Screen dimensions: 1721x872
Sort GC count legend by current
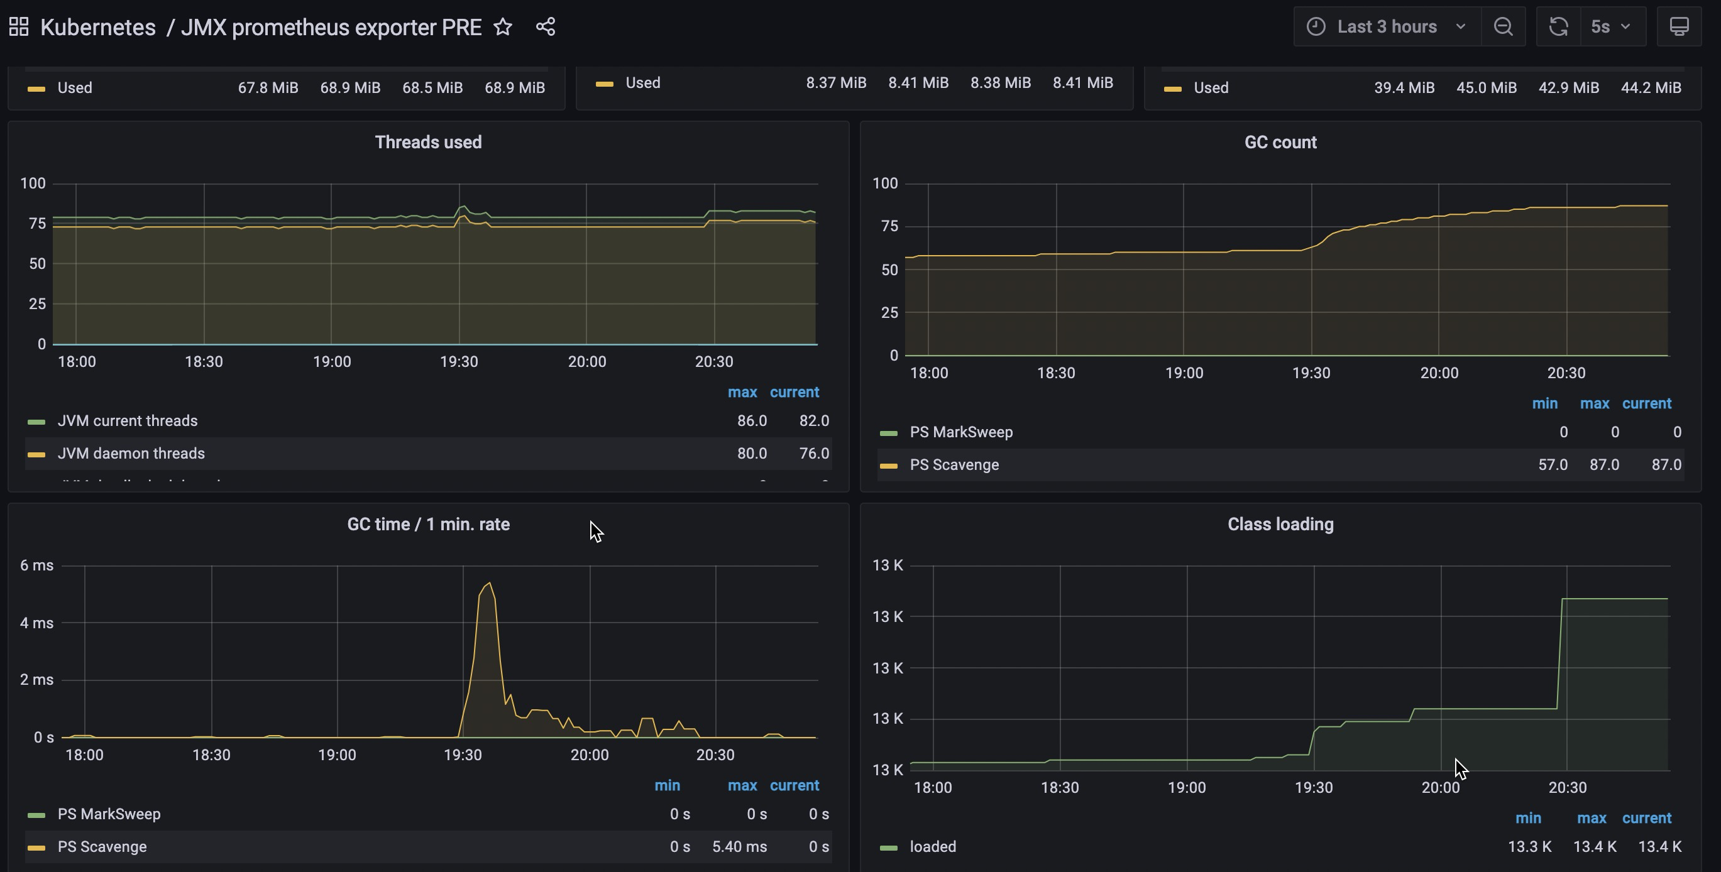[1647, 403]
